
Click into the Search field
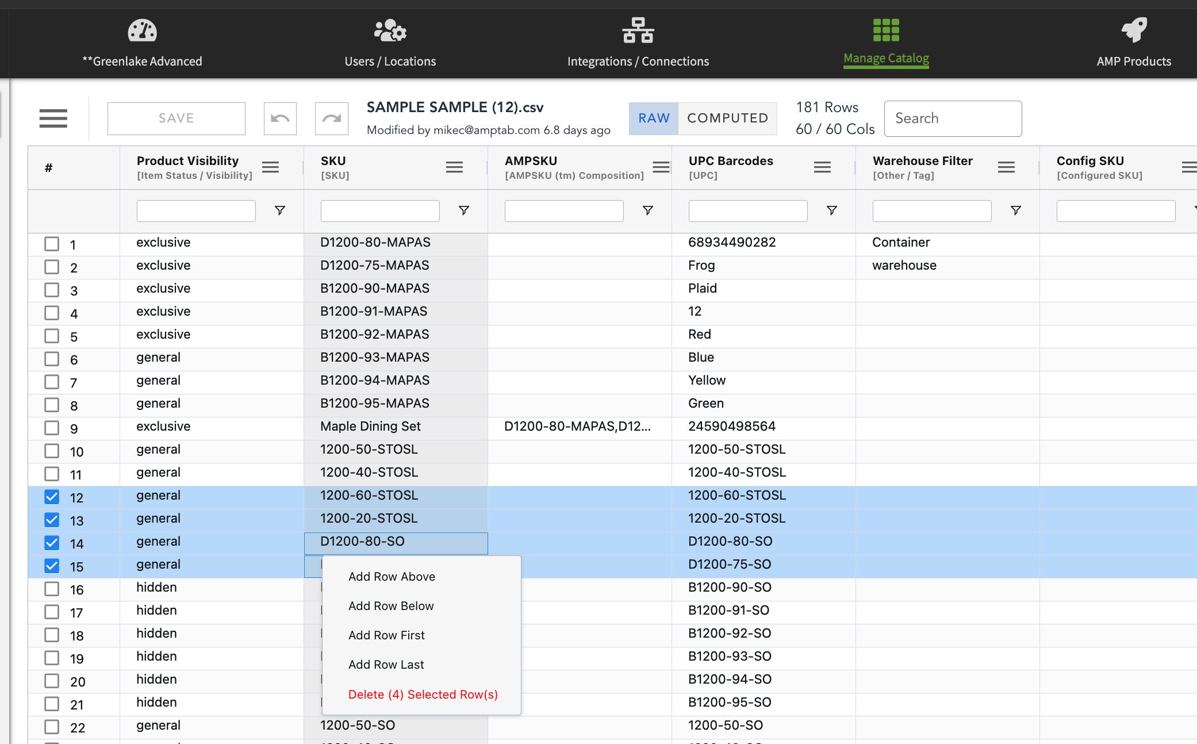point(953,118)
